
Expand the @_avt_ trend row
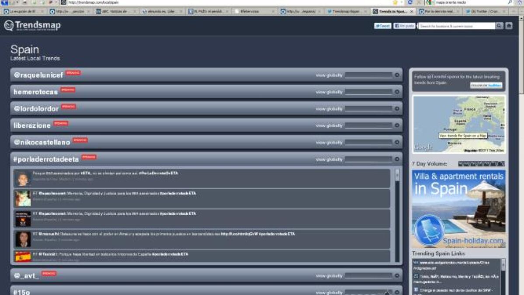point(397,276)
